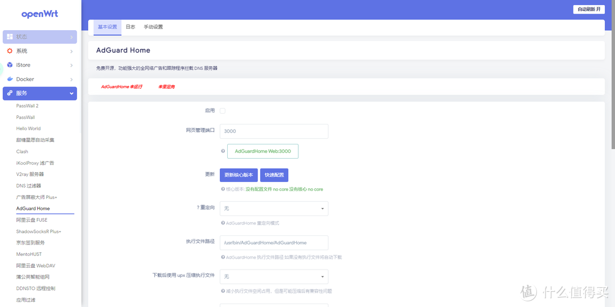Click the quick configuration button
The height and width of the screenshot is (307, 615).
pyautogui.click(x=274, y=175)
